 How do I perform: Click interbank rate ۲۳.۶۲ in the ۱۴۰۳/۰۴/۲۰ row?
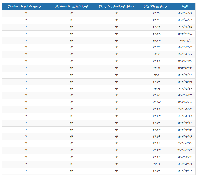157,123
